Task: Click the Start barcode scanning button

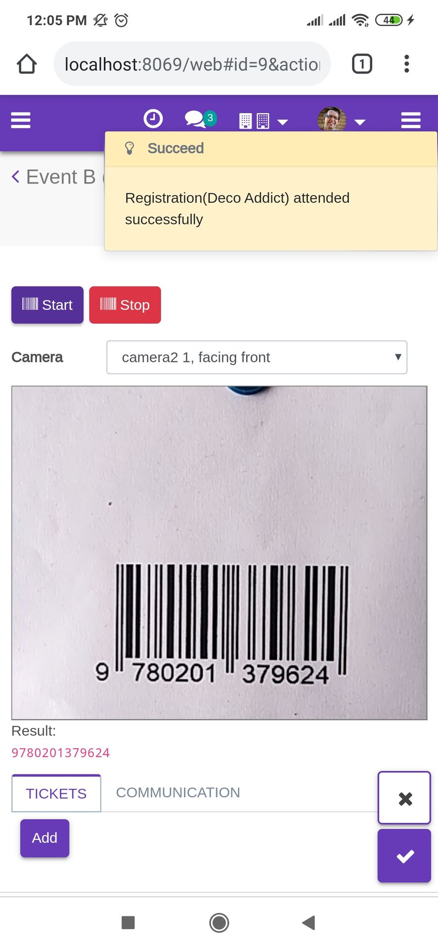Action: [47, 305]
